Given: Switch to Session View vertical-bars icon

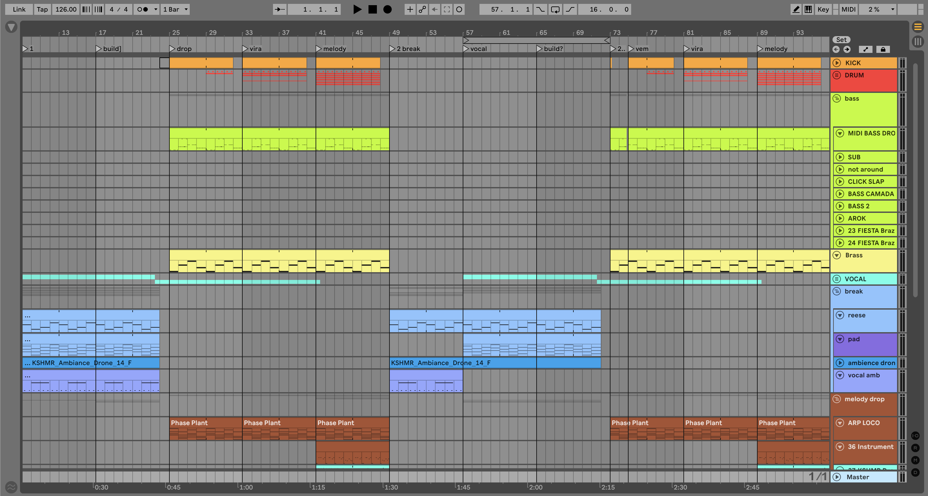Looking at the screenshot, I should pos(918,41).
